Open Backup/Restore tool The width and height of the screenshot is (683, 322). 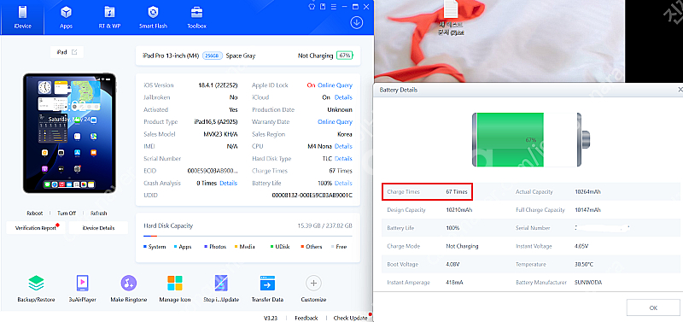click(x=36, y=289)
